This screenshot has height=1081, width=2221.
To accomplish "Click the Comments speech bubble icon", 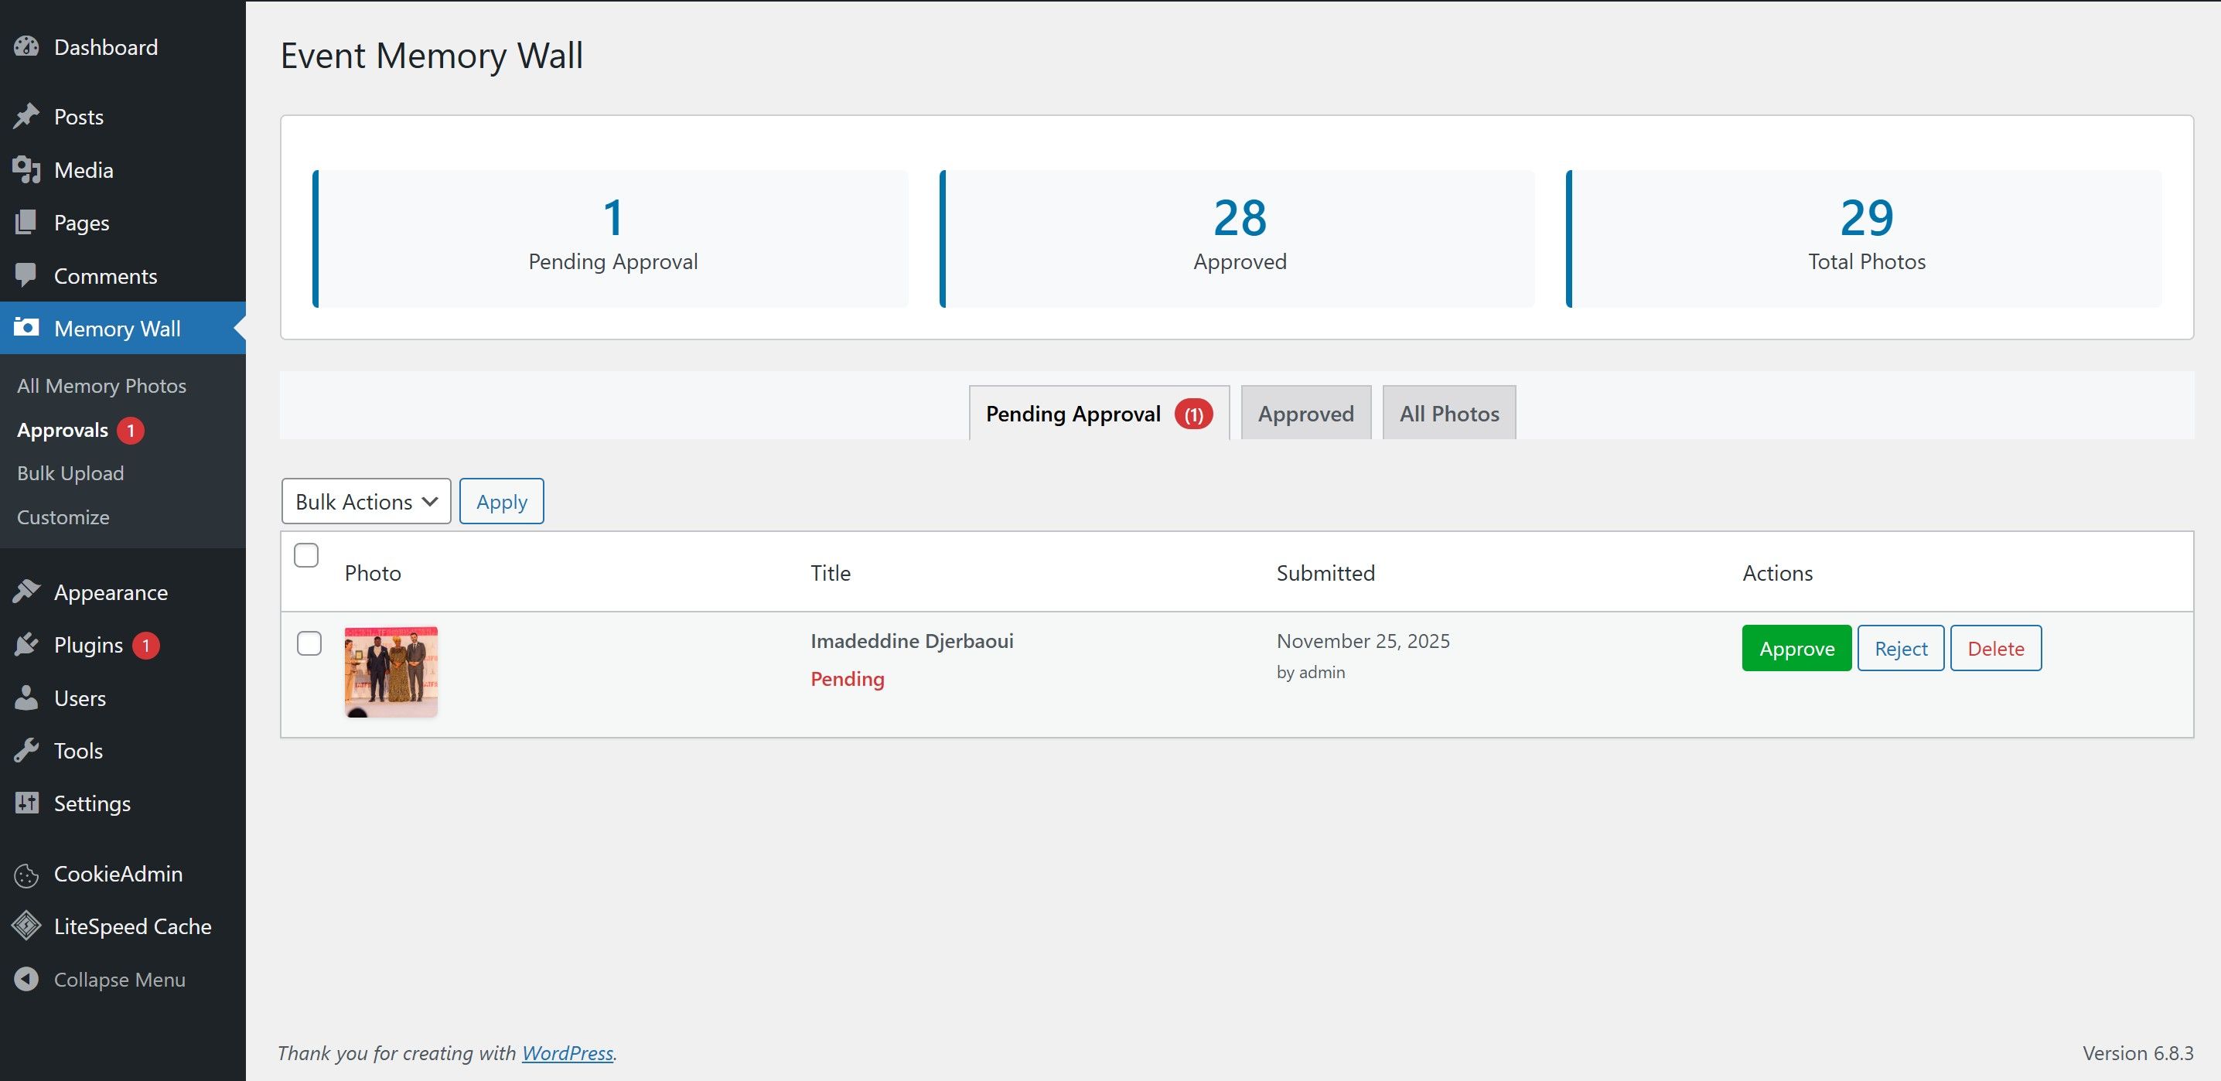I will coord(27,275).
